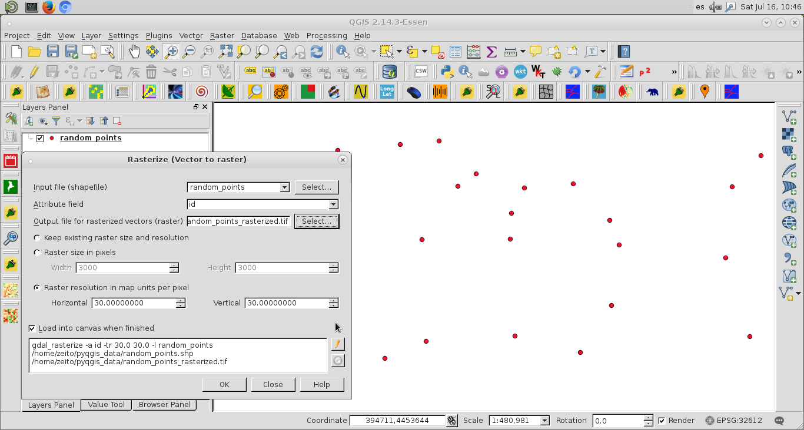Screen dimensions: 804x430
Task: Click OK in the Rasterize dialog
Action: point(224,385)
